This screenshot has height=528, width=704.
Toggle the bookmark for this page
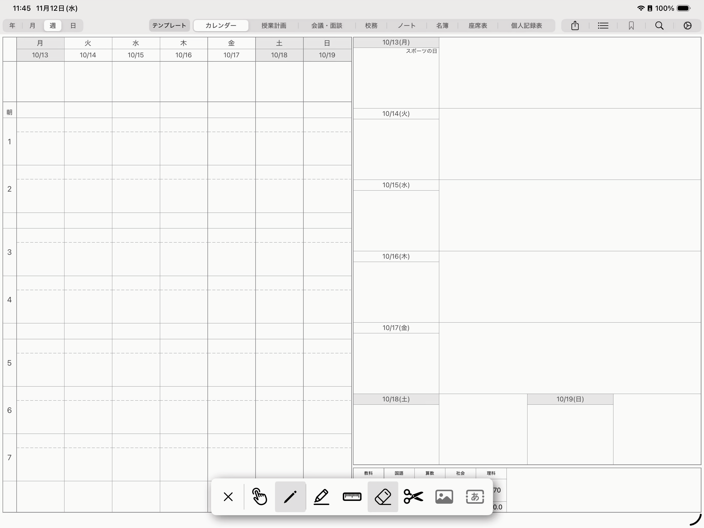coord(631,26)
